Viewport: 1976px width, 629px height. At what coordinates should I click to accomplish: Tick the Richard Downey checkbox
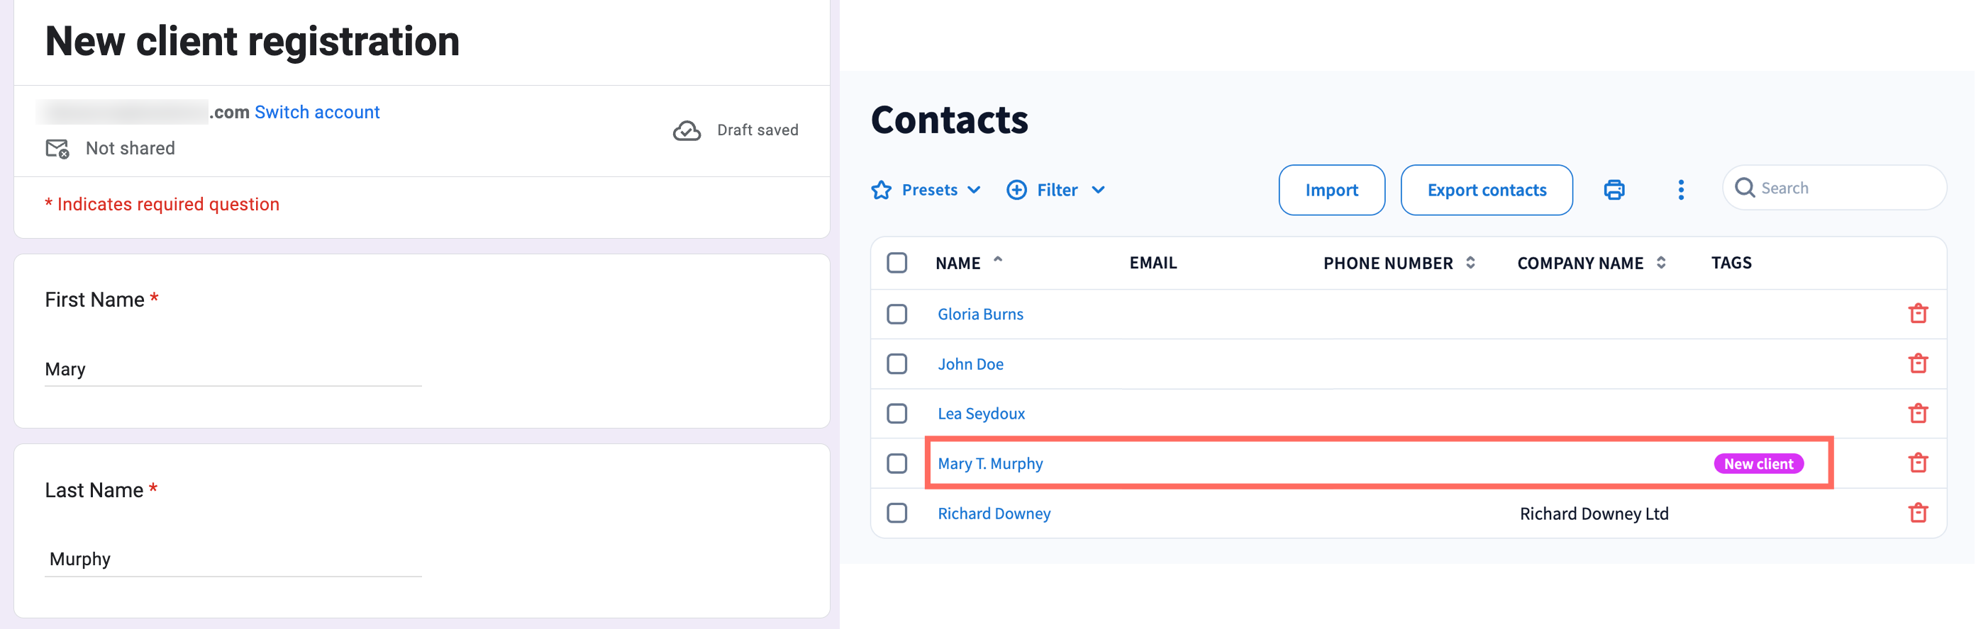coord(897,514)
